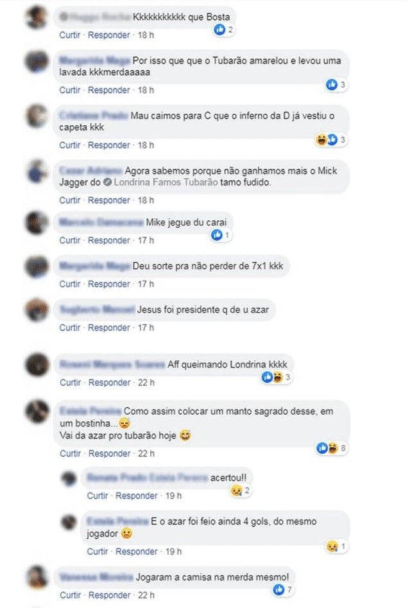Open like count on 'Mike jegue' comment
The width and height of the screenshot is (408, 608).
pyautogui.click(x=221, y=234)
